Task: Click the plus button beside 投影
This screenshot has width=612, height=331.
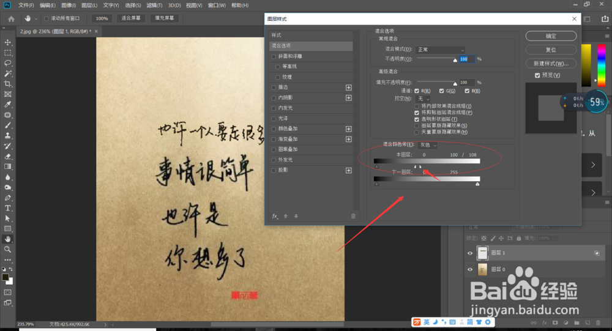Action: coord(349,171)
